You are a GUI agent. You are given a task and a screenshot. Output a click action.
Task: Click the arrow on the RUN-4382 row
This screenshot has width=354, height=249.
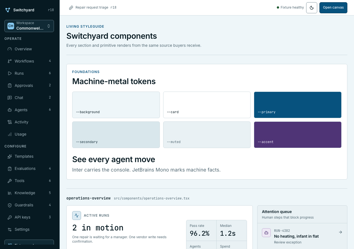click(340, 232)
